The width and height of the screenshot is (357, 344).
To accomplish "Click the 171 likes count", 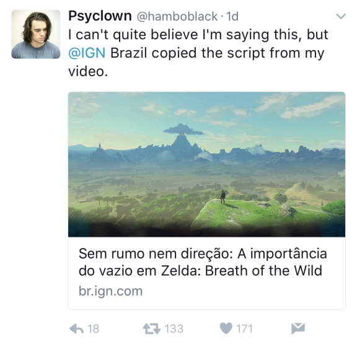I will point(245,329).
